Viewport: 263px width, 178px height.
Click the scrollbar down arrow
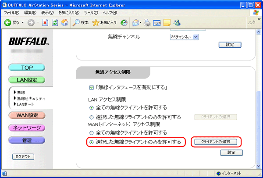(259, 166)
